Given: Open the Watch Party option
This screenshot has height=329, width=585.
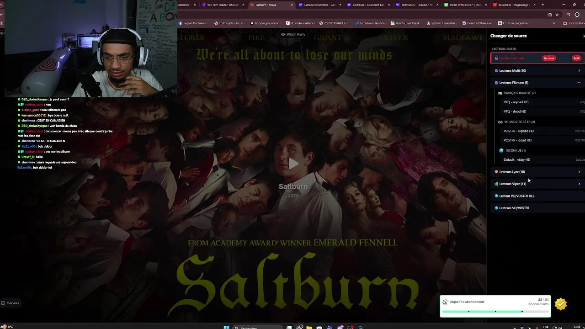Looking at the screenshot, I should [293, 34].
